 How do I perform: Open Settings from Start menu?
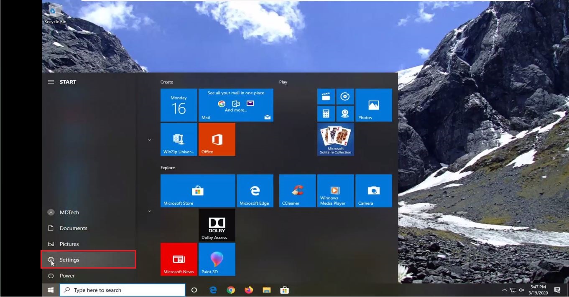(x=89, y=260)
